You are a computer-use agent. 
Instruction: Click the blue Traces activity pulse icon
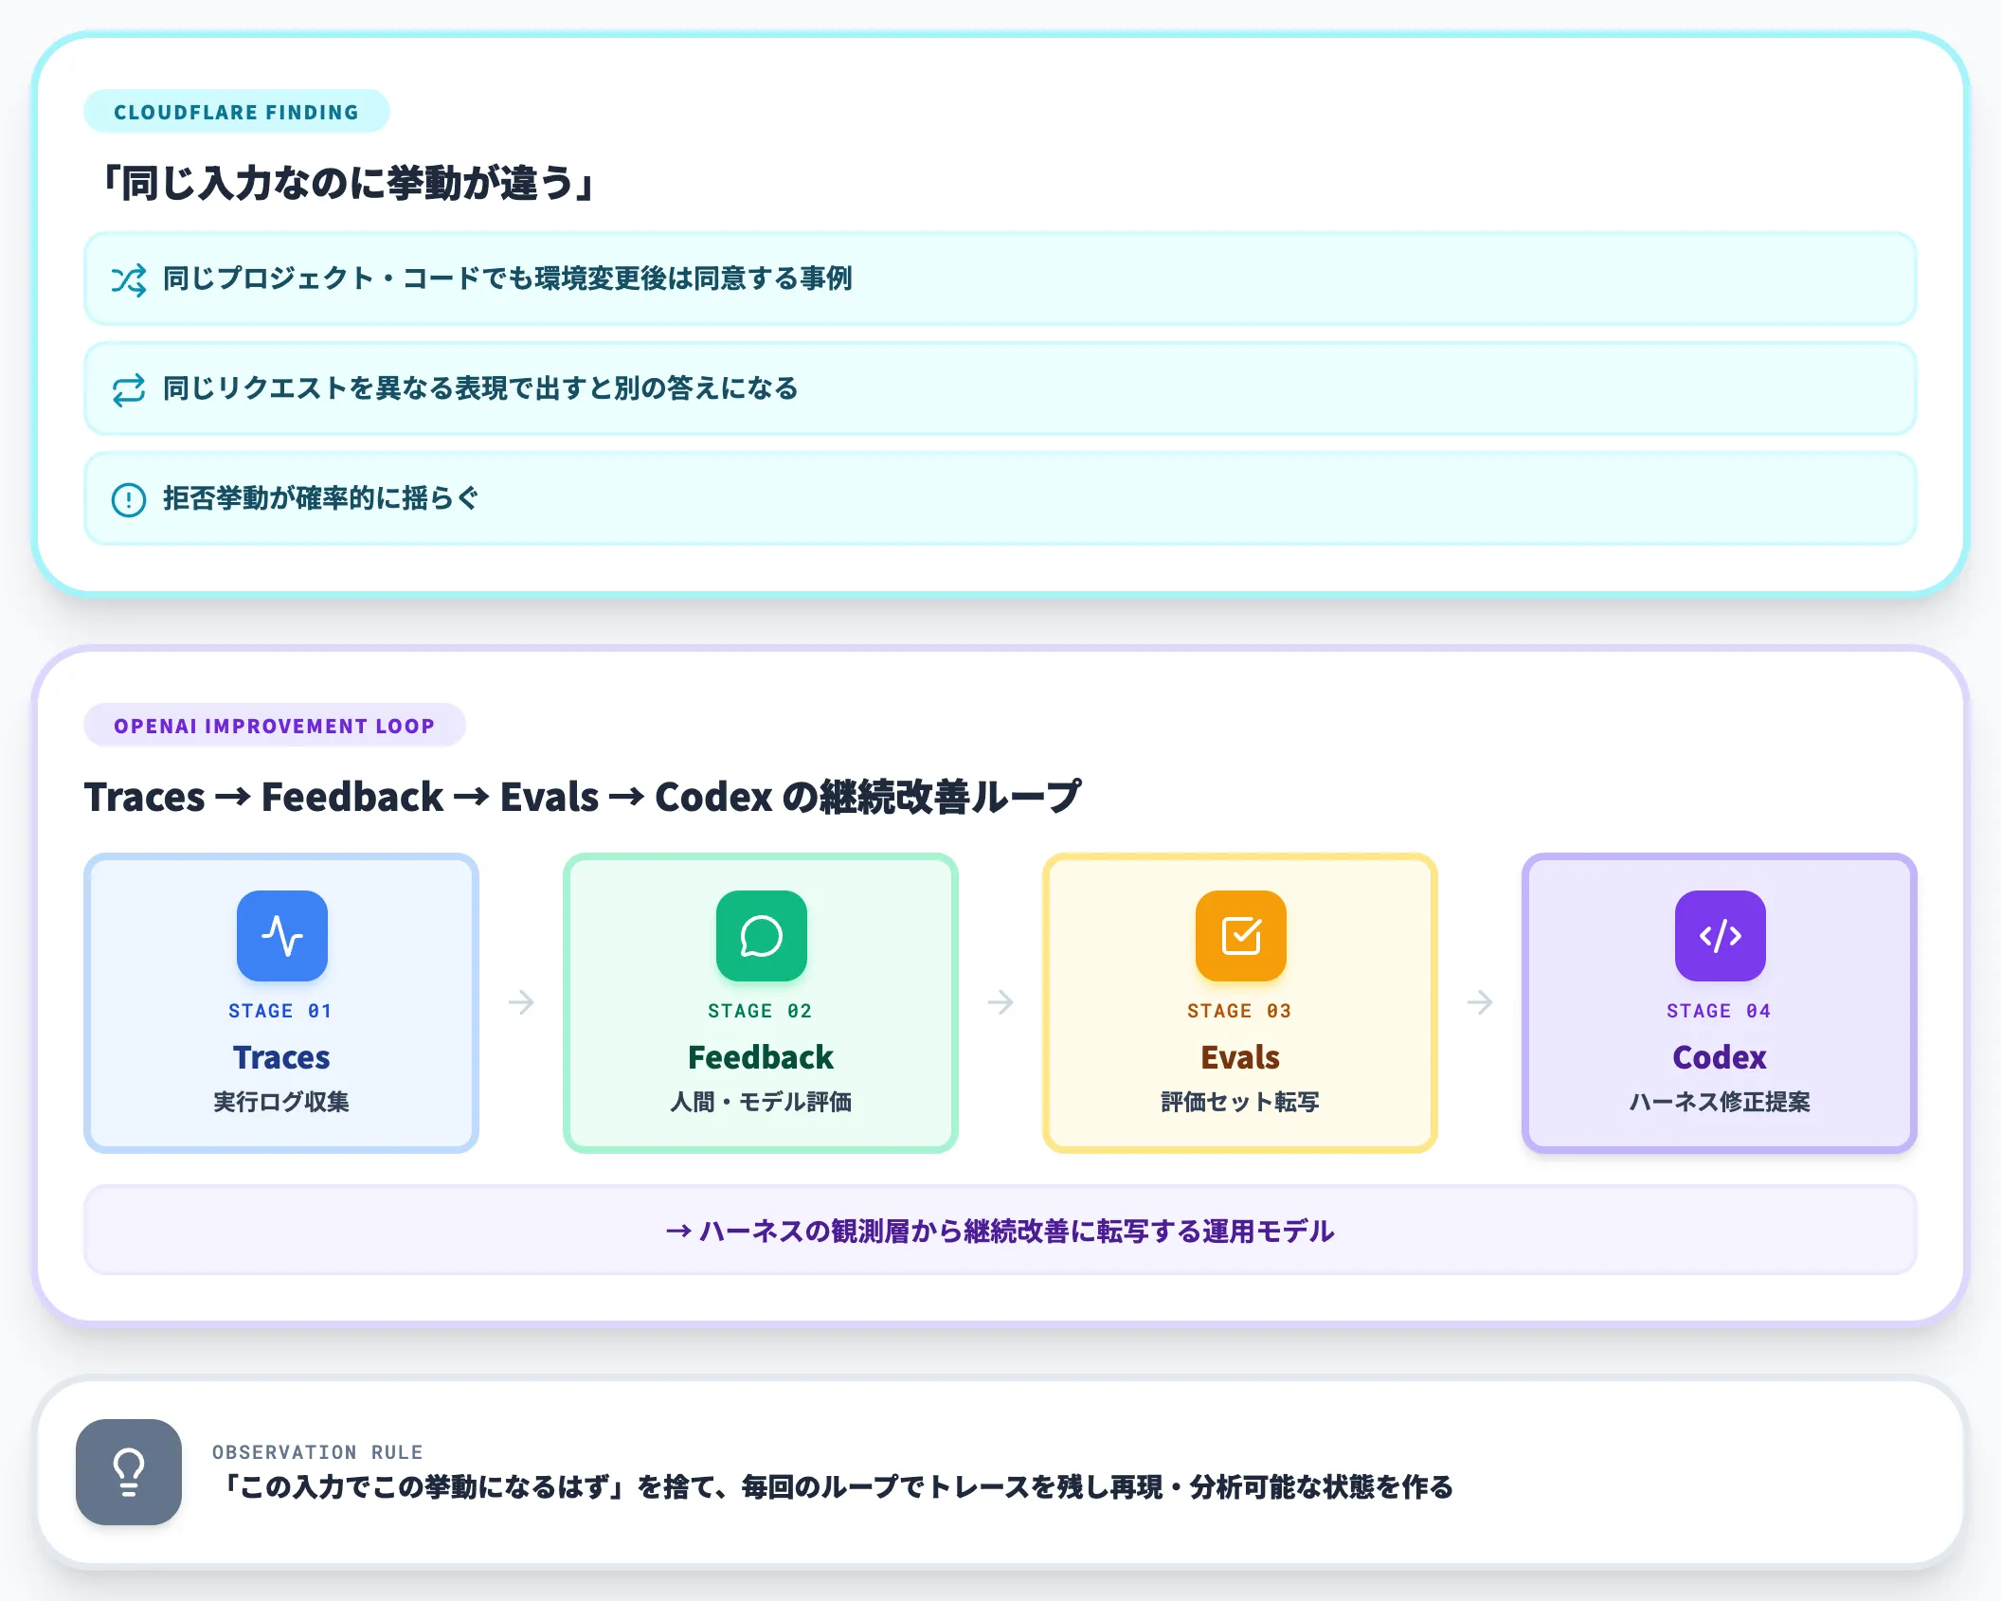click(x=282, y=936)
